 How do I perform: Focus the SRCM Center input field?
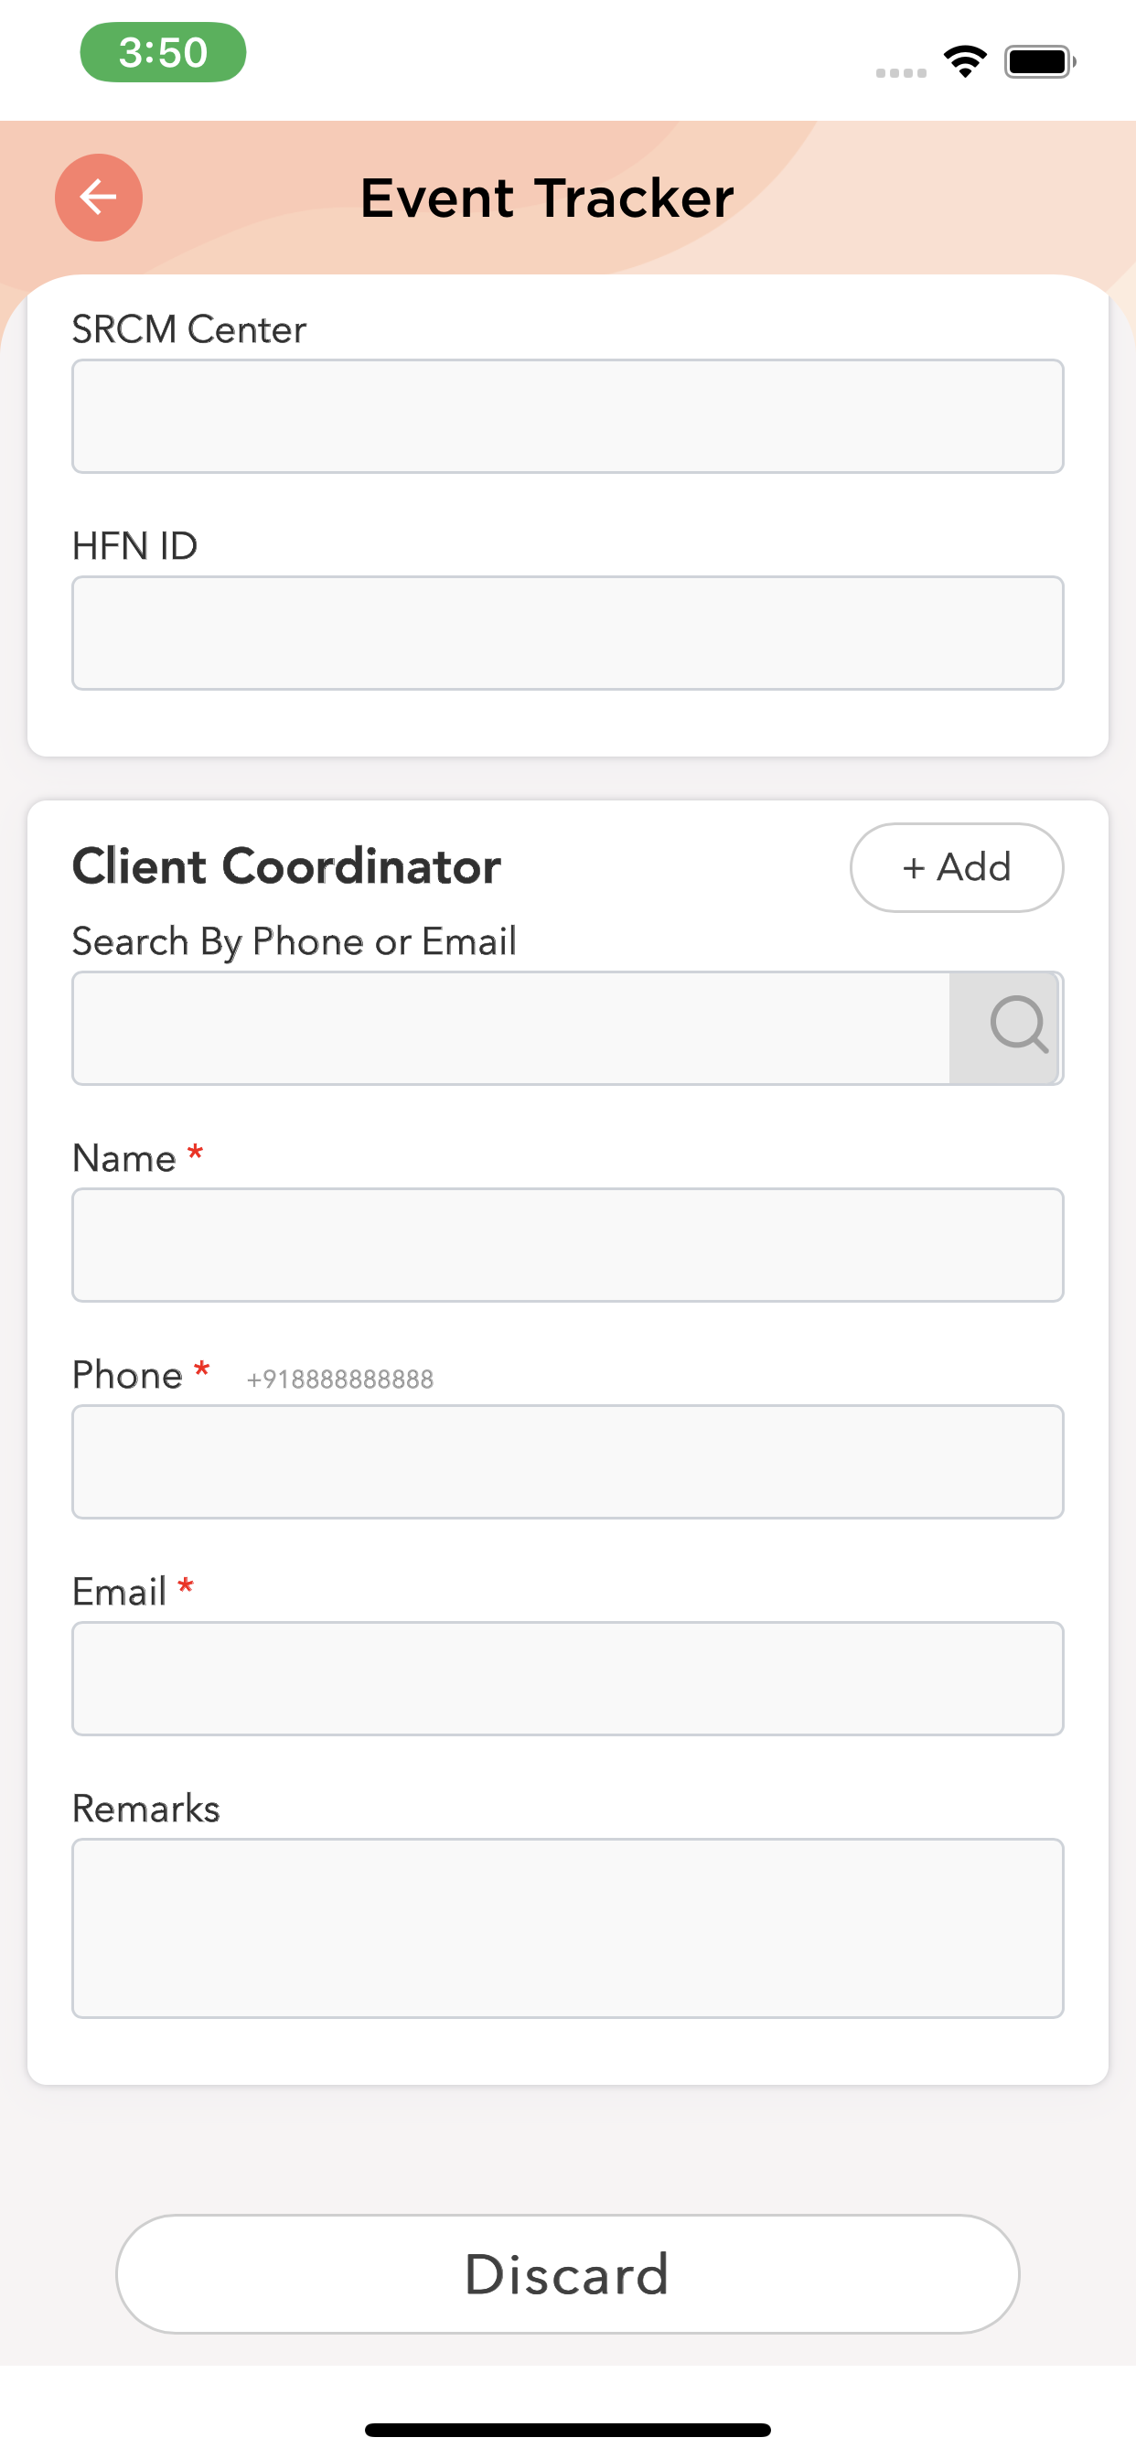pos(567,416)
